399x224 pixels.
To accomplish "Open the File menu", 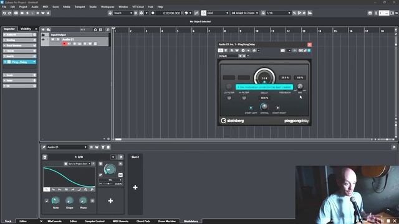I will (4, 7).
